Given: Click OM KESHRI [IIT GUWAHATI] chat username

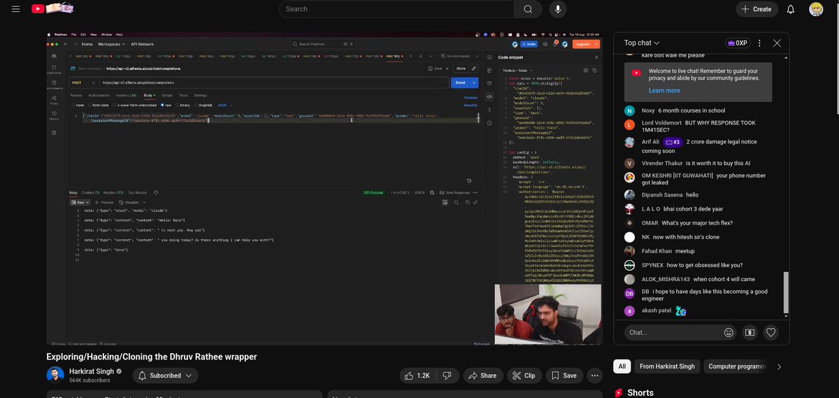Looking at the screenshot, I should pos(676,176).
